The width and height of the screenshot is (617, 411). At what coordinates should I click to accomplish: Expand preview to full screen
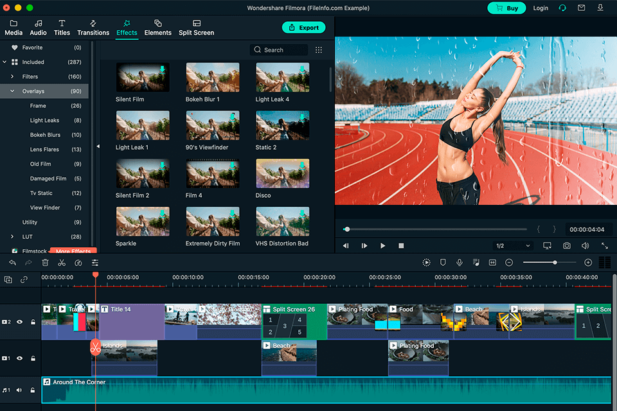point(605,245)
